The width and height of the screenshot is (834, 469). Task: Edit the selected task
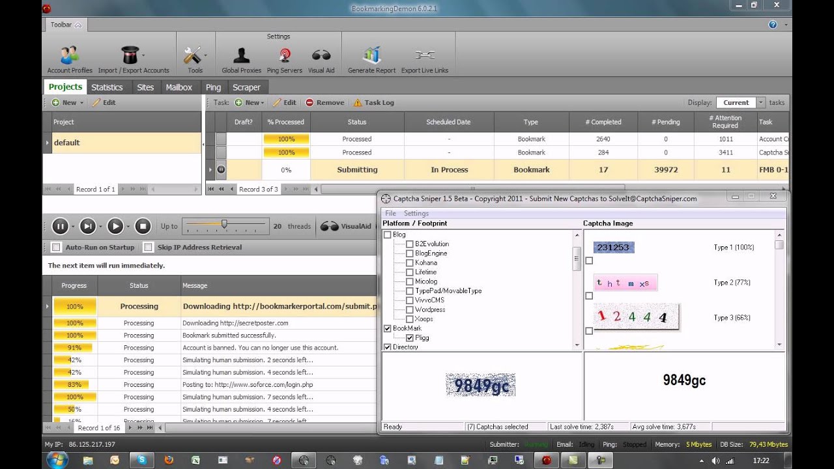284,102
